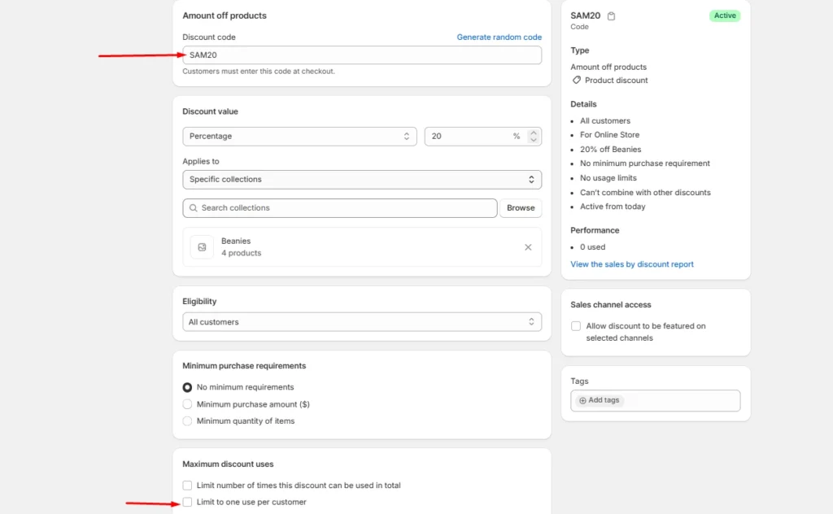Check Limit to one use per customer
This screenshot has width=833, height=514.
pyautogui.click(x=187, y=502)
